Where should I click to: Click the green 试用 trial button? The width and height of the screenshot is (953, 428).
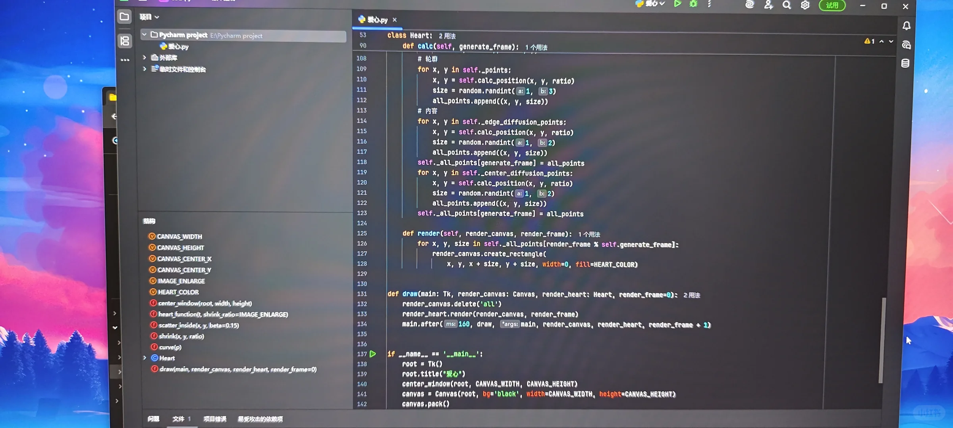[x=832, y=6]
